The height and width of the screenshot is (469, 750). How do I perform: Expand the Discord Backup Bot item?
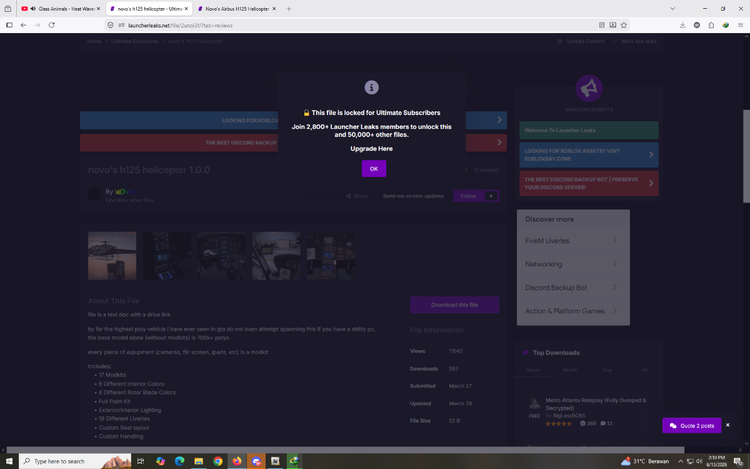[573, 288]
